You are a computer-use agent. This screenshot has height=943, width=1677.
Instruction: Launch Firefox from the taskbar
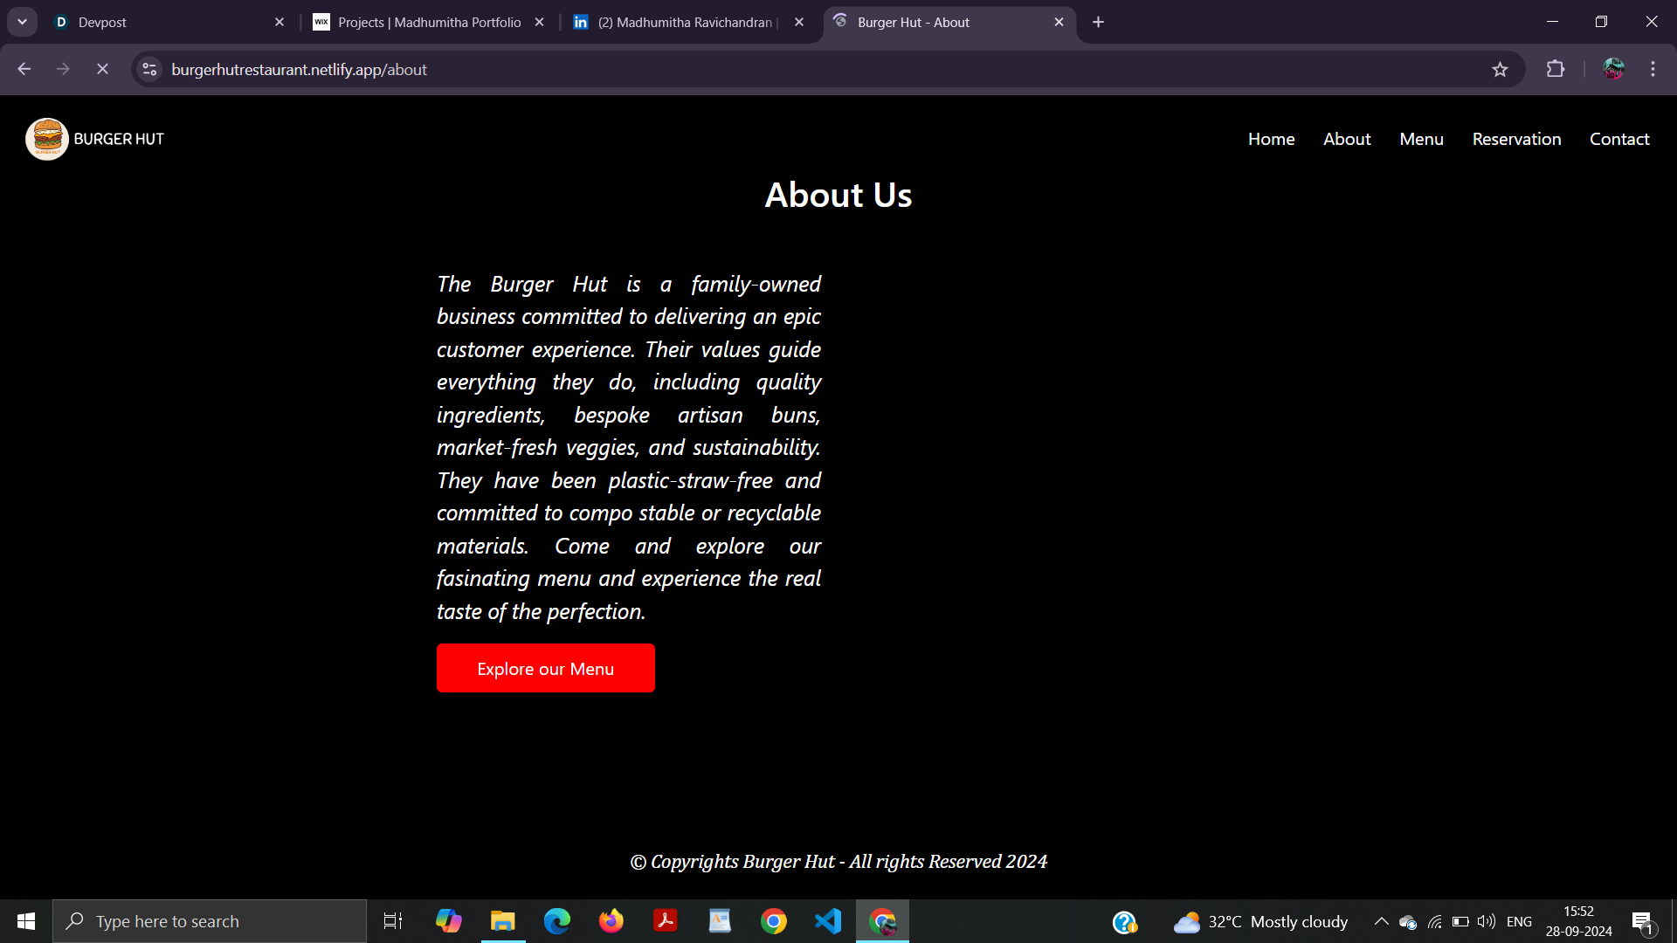tap(611, 921)
